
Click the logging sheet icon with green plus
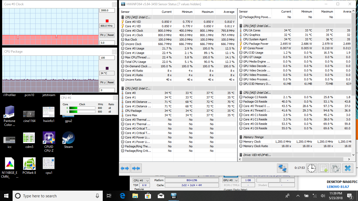(x=323, y=168)
